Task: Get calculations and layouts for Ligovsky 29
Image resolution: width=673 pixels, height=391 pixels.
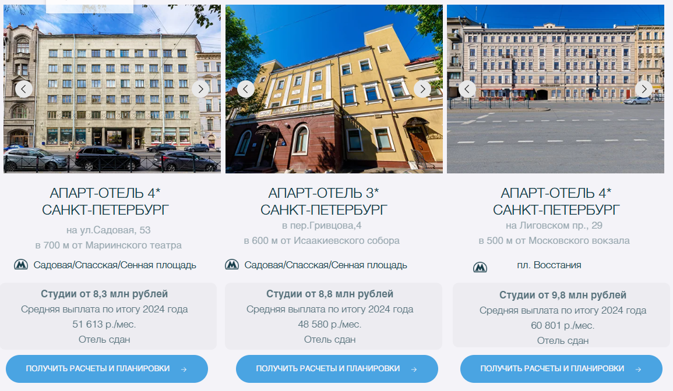Action: [x=561, y=369]
